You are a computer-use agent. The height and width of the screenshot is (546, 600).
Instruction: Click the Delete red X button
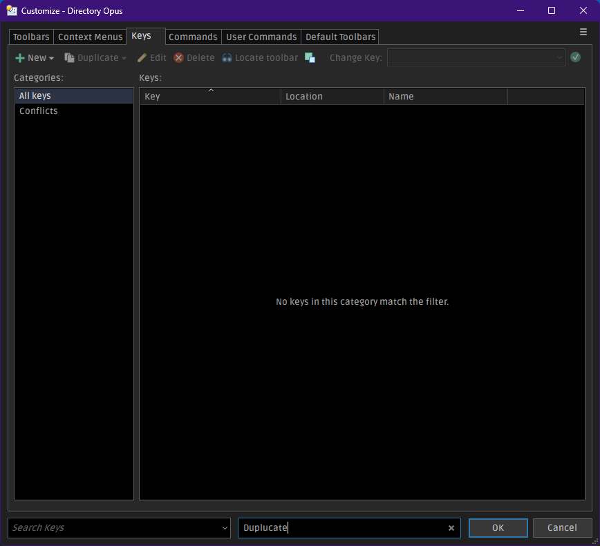click(x=194, y=58)
